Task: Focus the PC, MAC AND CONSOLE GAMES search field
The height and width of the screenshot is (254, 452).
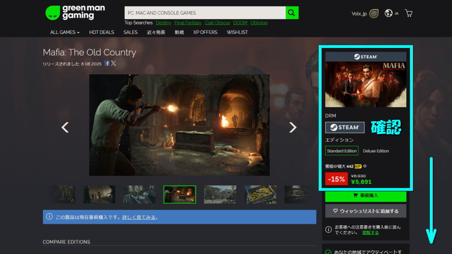Action: click(205, 13)
